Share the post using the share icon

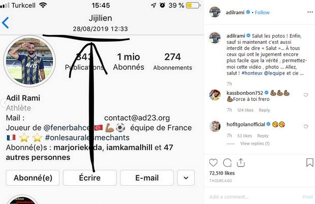click(x=240, y=163)
